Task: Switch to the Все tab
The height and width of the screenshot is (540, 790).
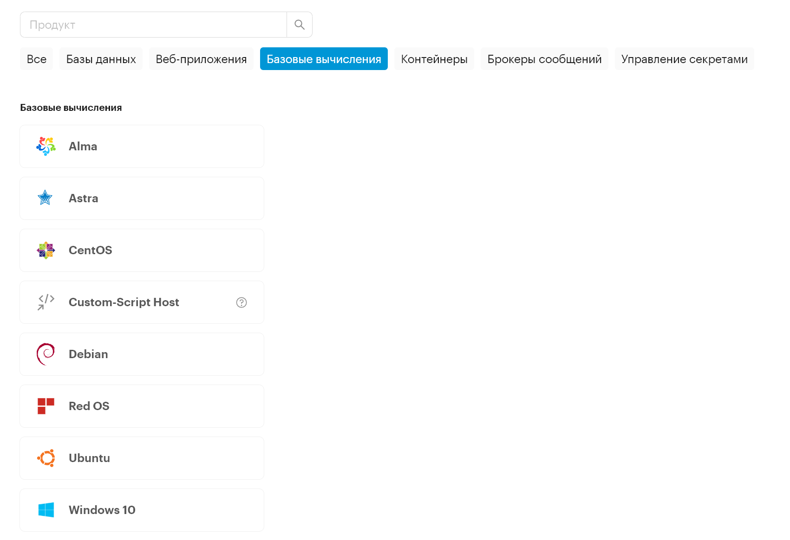Action: 37,59
